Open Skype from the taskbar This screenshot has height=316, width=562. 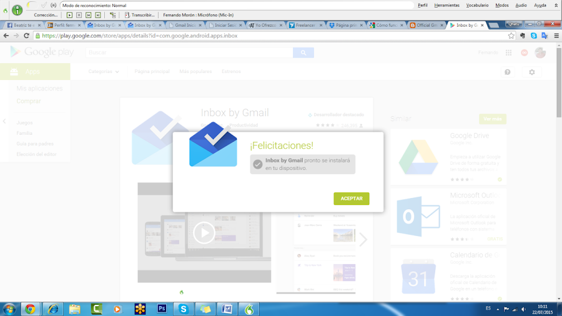[x=183, y=309]
